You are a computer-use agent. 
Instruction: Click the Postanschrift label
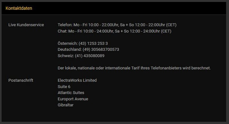(x=21, y=80)
